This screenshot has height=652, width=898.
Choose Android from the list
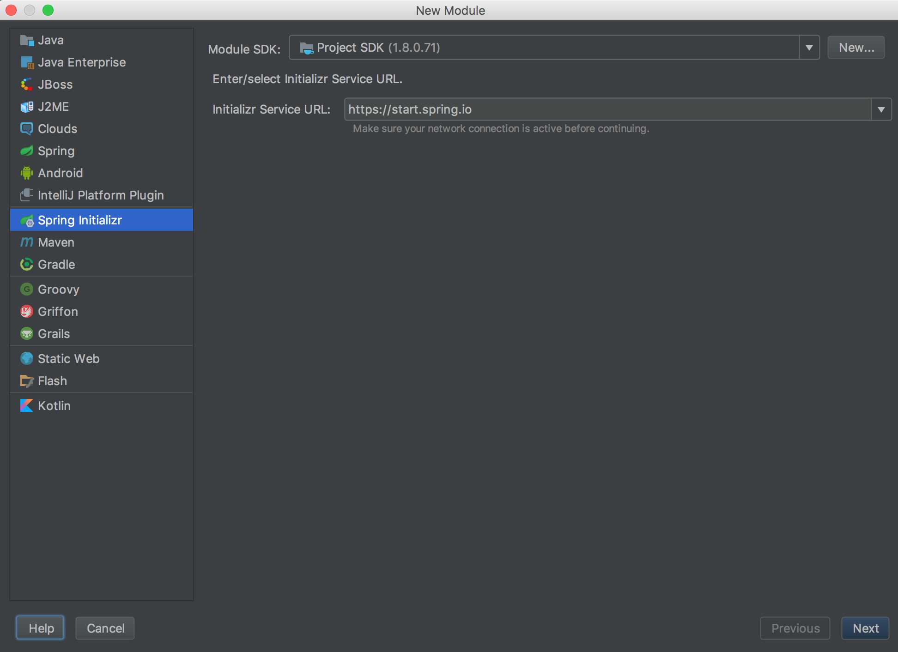coord(102,173)
